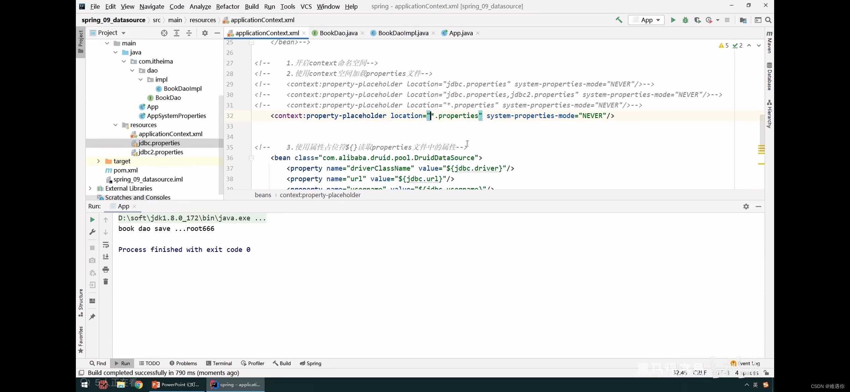Collapse the com.itheima package
Image resolution: width=850 pixels, height=392 pixels.
point(124,61)
